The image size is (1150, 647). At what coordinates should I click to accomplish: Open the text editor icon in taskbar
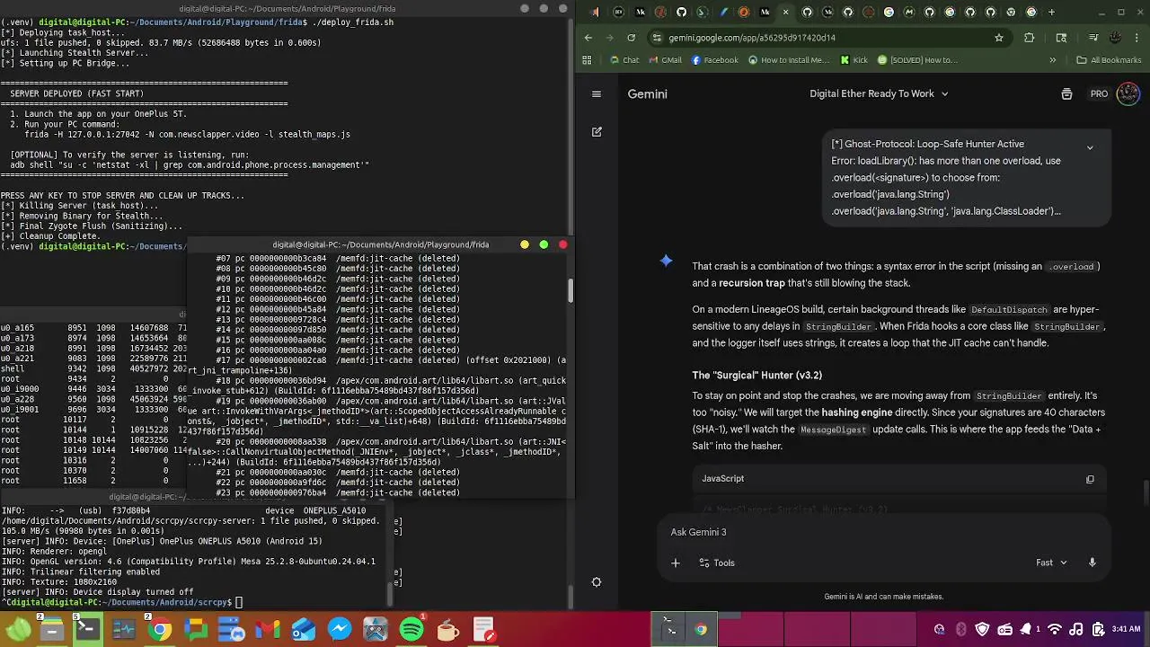483,630
